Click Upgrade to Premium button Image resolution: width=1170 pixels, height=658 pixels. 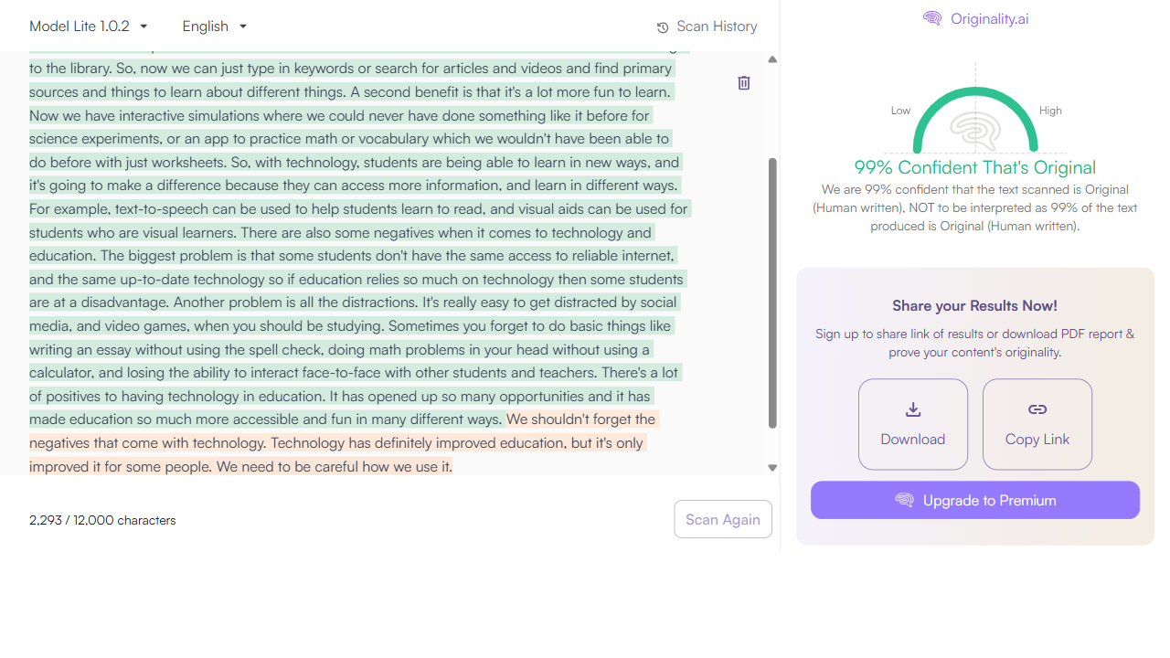click(x=975, y=500)
